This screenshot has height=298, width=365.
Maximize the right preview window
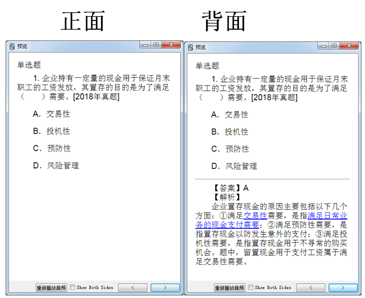click(x=334, y=46)
